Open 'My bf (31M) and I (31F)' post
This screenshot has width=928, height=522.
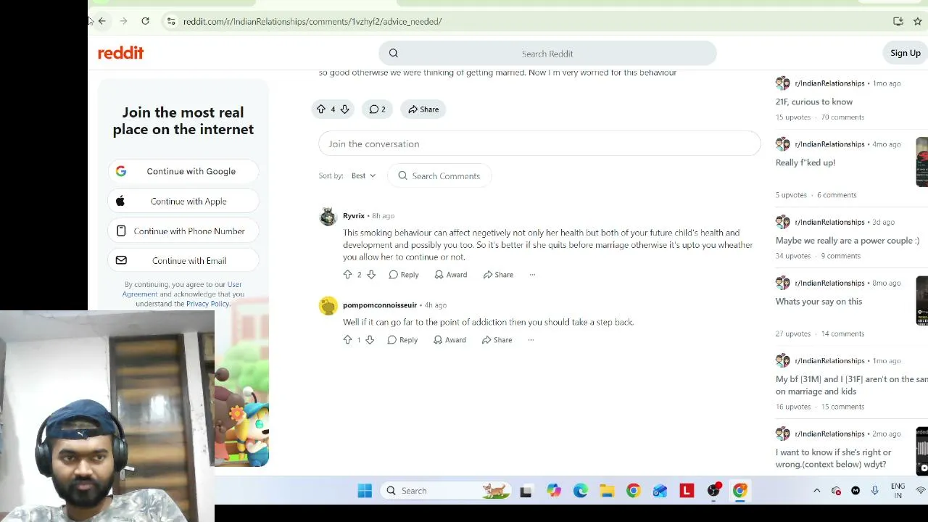852,385
